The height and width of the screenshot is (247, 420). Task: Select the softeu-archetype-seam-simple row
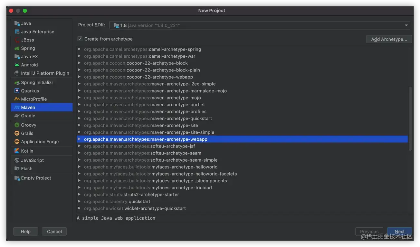pos(242,160)
